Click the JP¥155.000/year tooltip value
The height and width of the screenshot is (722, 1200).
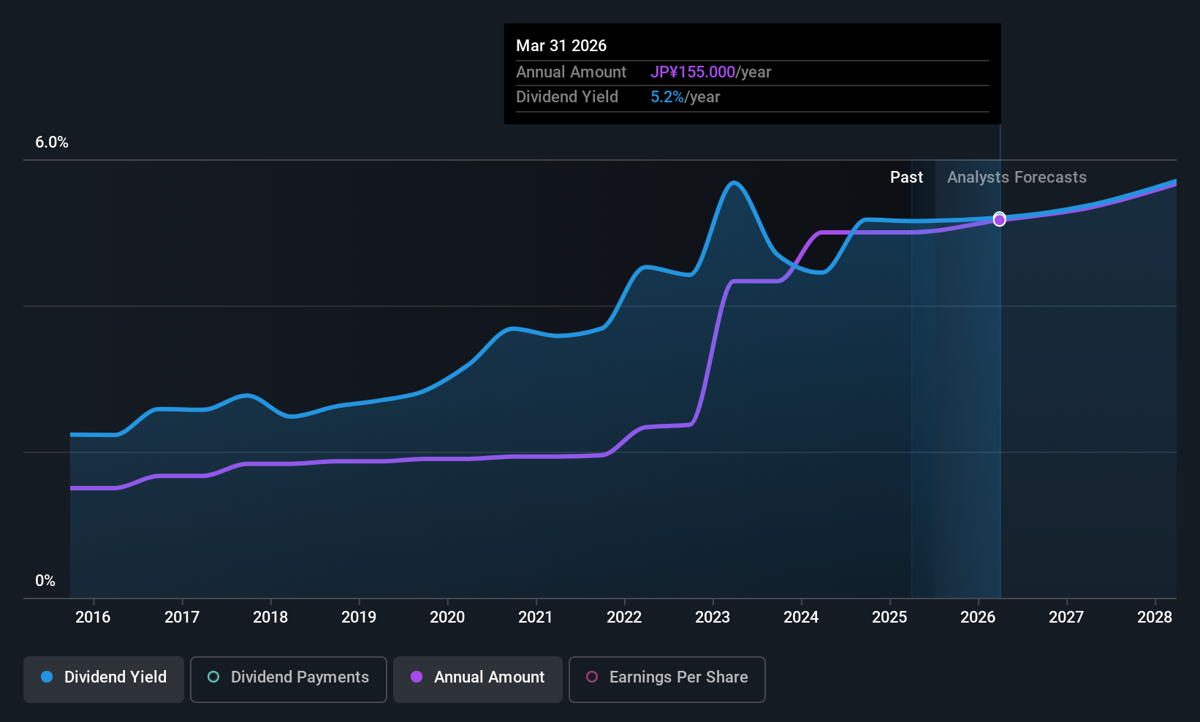[x=711, y=72]
